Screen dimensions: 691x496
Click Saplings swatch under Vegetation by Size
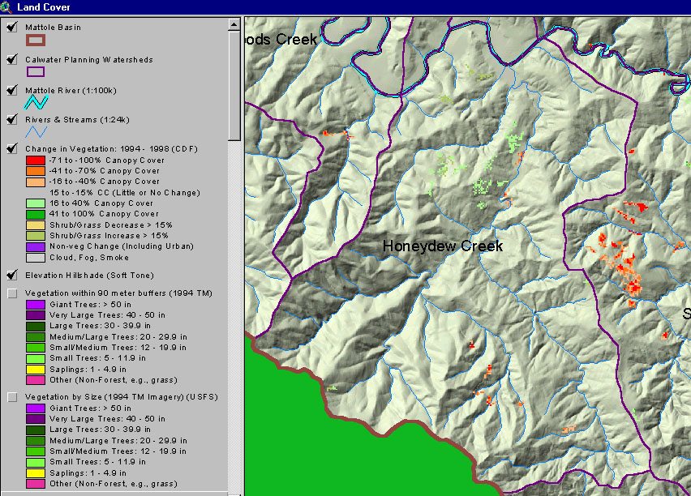(35, 473)
